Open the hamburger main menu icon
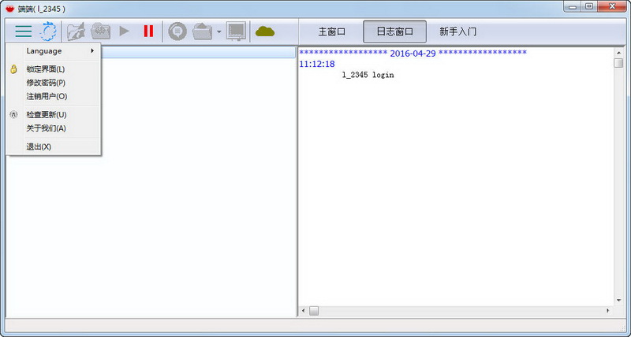631x337 pixels. (24, 31)
